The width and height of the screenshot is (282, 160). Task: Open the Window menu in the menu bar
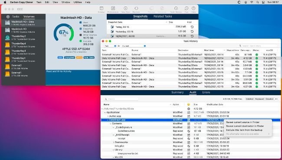(66, 2)
